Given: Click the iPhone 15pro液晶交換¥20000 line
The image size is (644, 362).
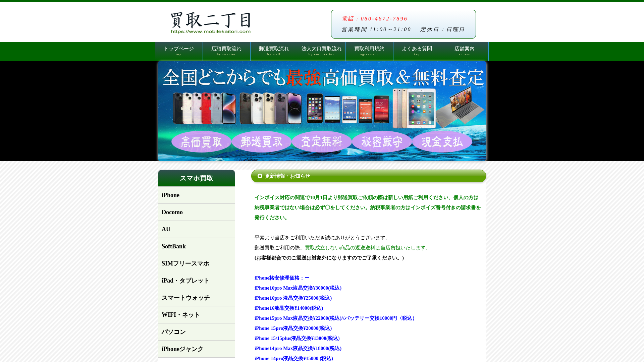Looking at the screenshot, I should point(293,328).
